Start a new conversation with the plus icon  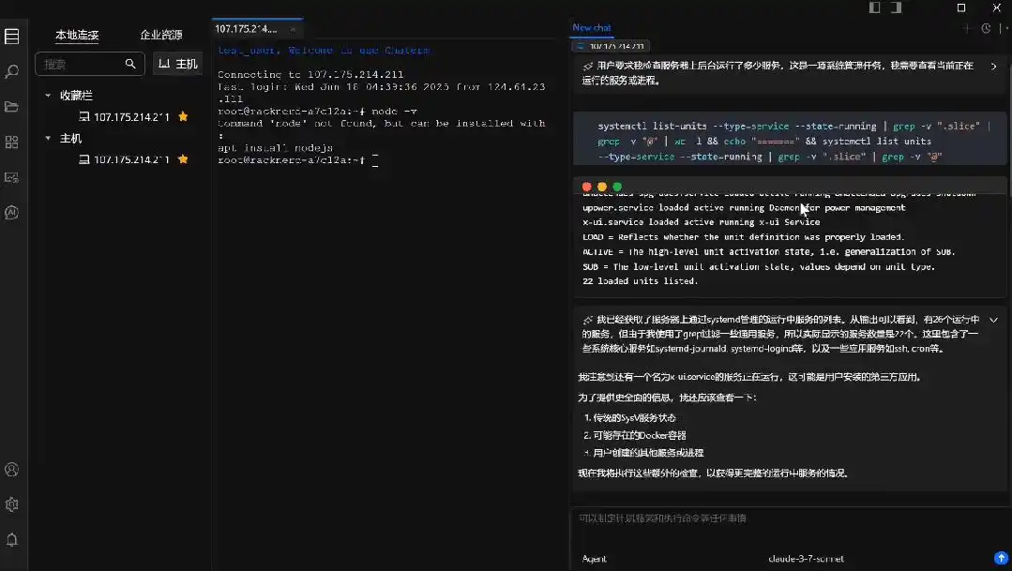(x=965, y=28)
